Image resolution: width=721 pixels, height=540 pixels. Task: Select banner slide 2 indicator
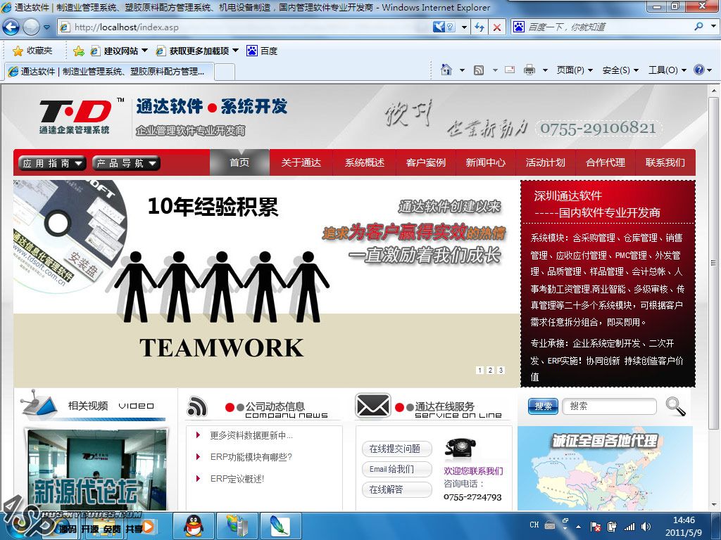490,370
